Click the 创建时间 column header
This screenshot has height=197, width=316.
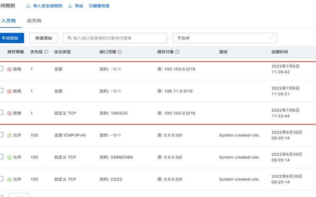tap(280, 52)
